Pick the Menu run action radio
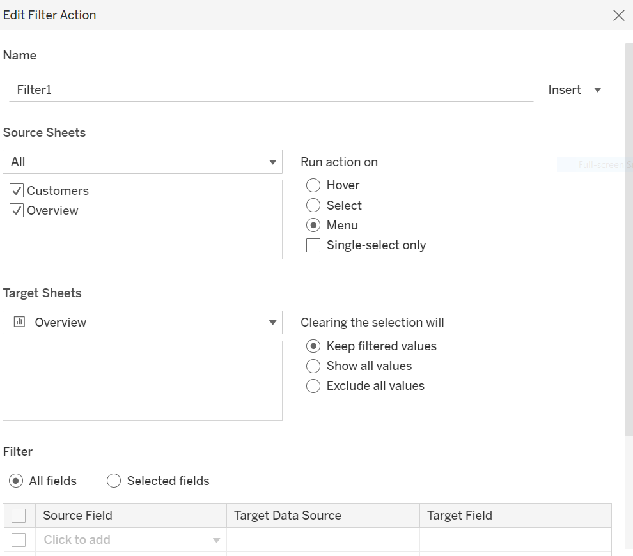This screenshot has height=556, width=633. pyautogui.click(x=313, y=225)
